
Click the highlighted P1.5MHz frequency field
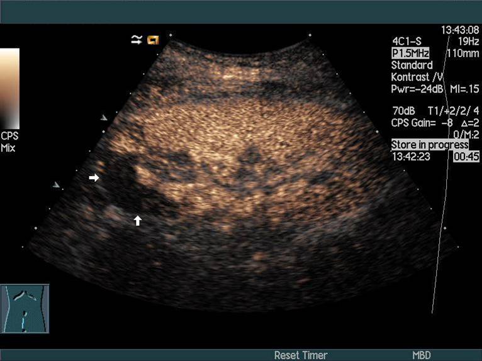412,53
